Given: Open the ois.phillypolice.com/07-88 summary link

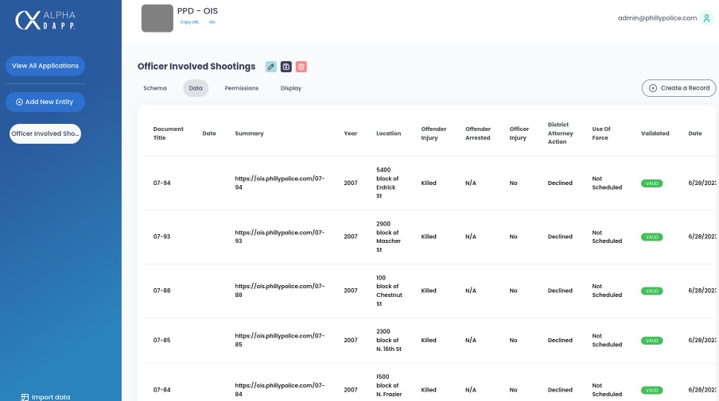Looking at the screenshot, I should (x=280, y=291).
